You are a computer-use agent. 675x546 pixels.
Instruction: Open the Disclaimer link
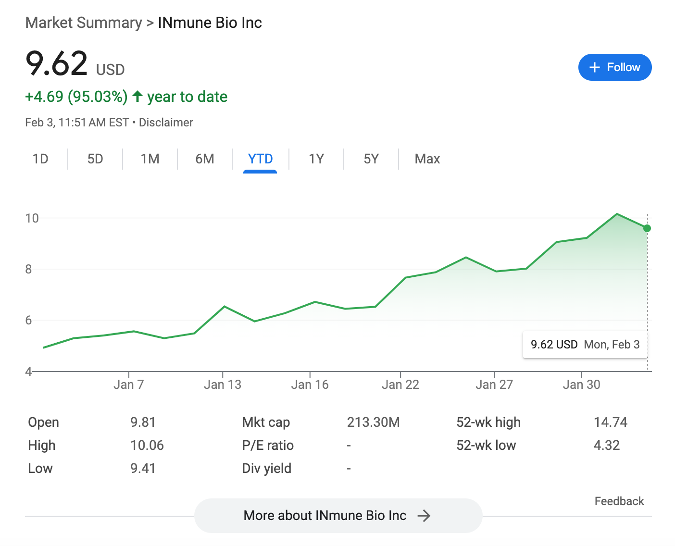(x=166, y=123)
